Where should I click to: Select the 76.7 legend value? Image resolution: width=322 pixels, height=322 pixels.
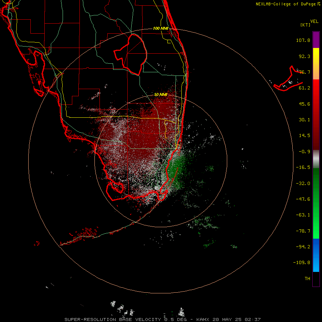coord(304,72)
